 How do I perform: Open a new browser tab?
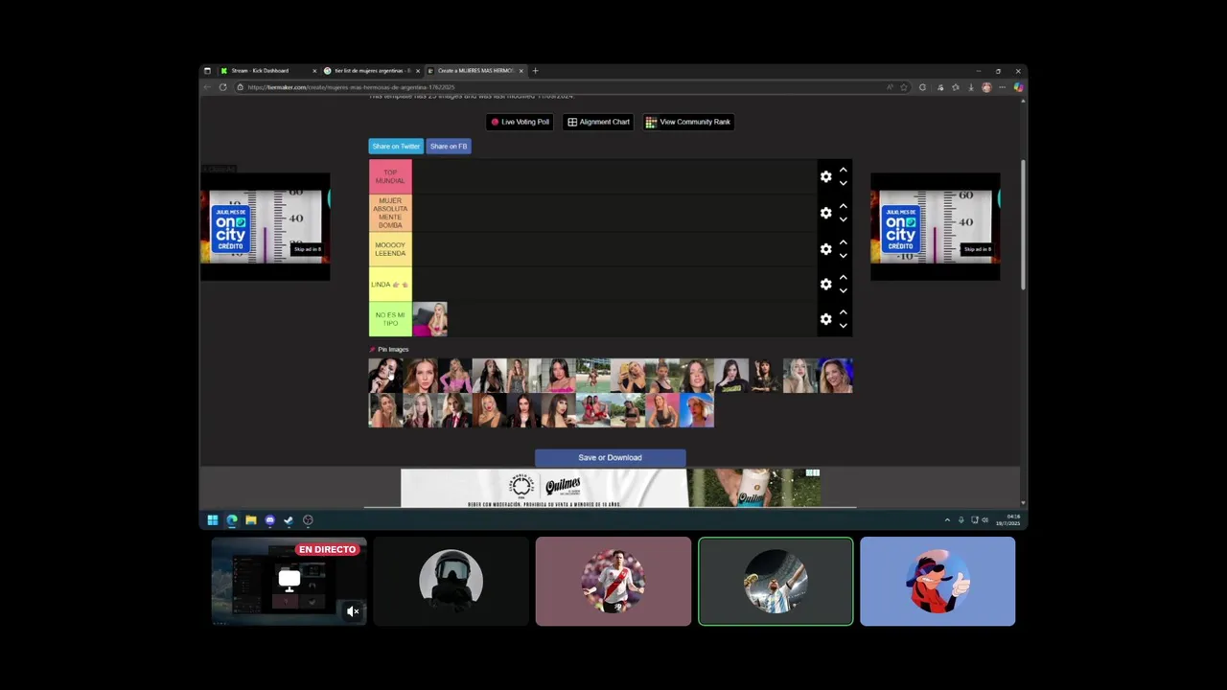[x=535, y=71]
